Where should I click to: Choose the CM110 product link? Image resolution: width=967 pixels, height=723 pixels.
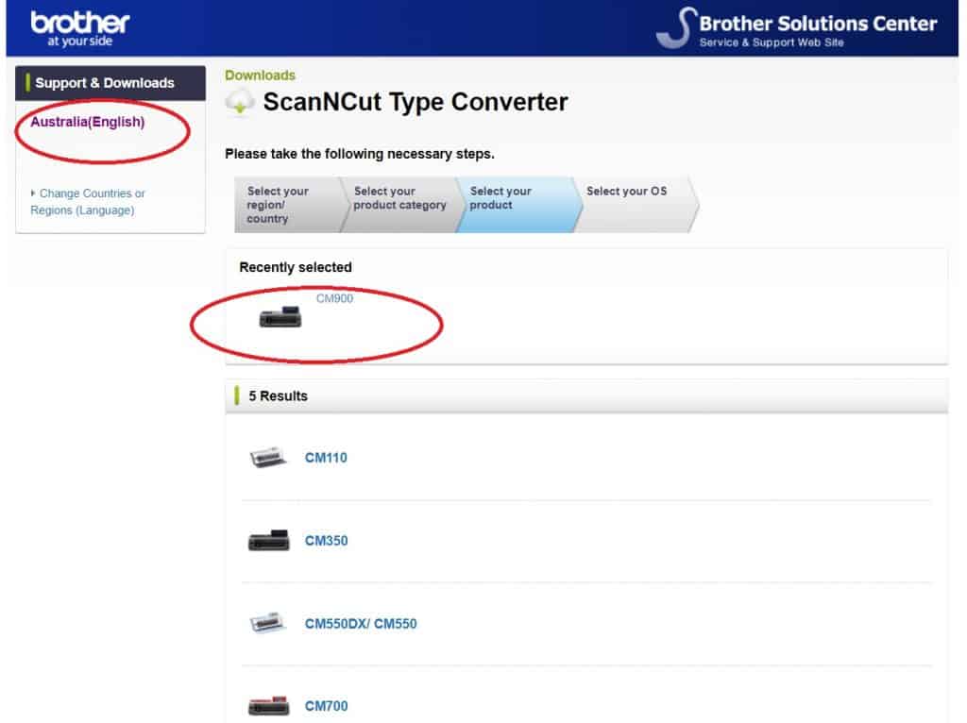326,458
